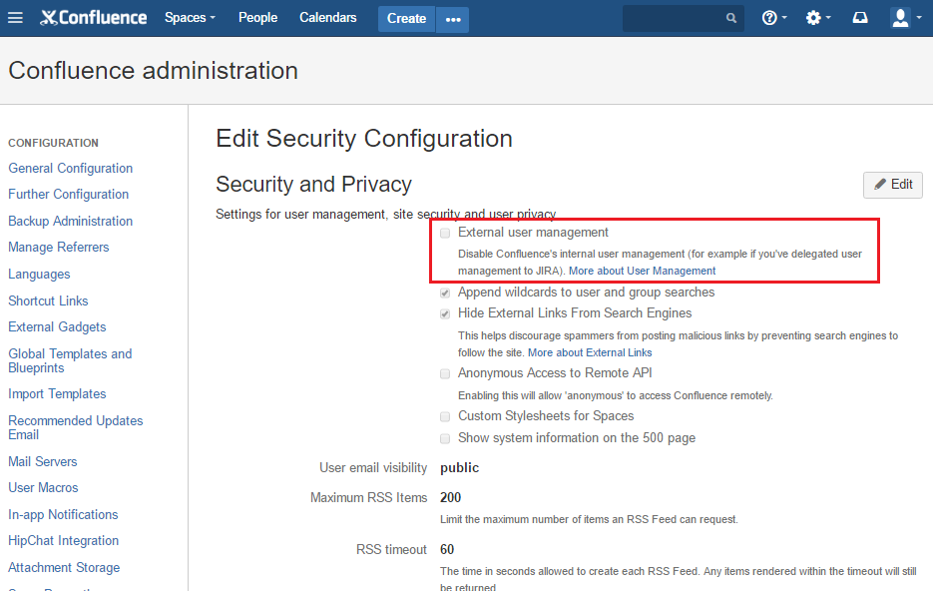
Task: Open Recommended Updates Email in sidebar
Action: (76, 427)
